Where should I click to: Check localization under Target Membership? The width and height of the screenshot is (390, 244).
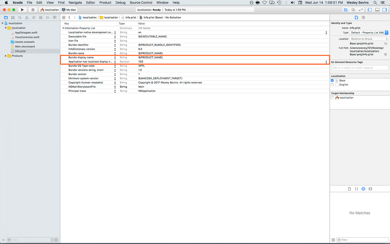(332, 98)
